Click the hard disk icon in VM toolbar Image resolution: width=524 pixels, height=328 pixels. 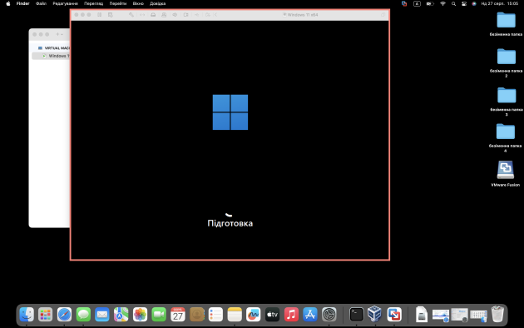pyautogui.click(x=153, y=15)
